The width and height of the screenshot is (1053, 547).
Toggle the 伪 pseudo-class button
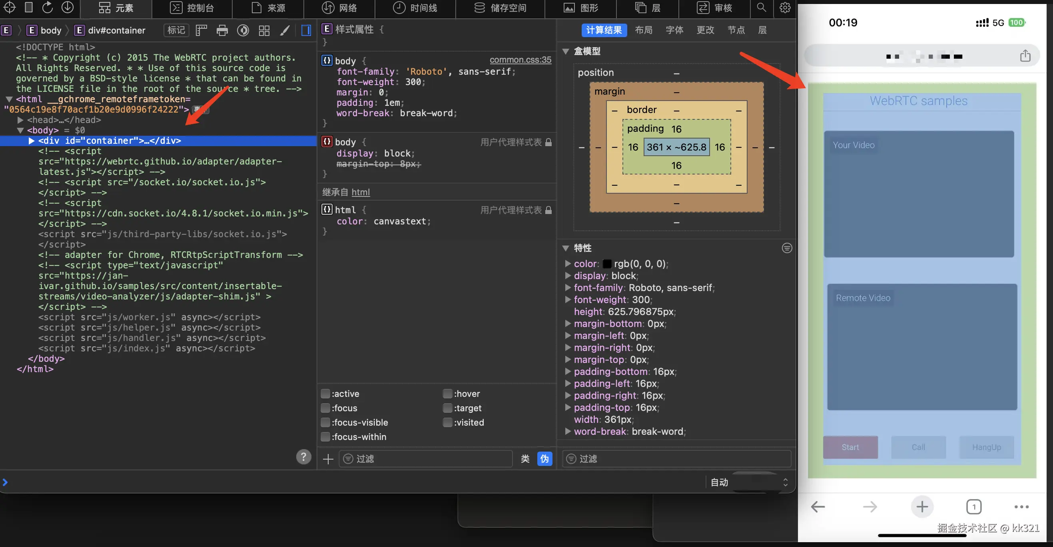[544, 459]
